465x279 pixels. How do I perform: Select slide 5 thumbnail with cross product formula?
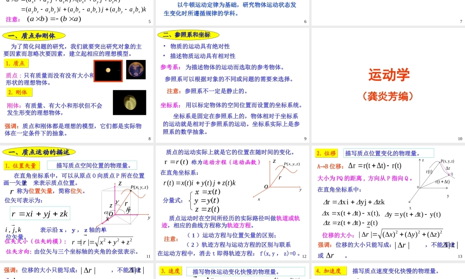coord(77,13)
